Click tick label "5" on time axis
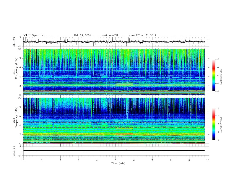The image size is (234, 180). [116, 160]
